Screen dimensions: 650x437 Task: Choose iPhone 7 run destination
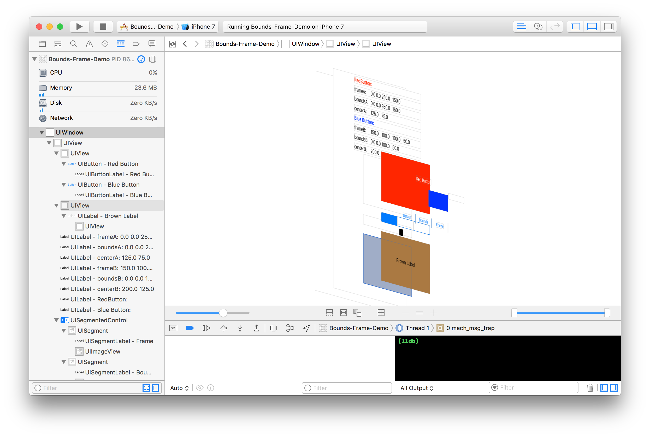pyautogui.click(x=198, y=27)
